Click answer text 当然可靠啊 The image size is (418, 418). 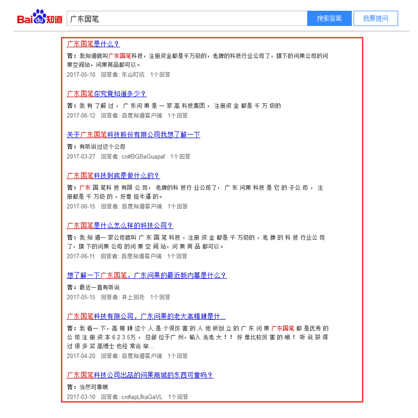(x=94, y=387)
